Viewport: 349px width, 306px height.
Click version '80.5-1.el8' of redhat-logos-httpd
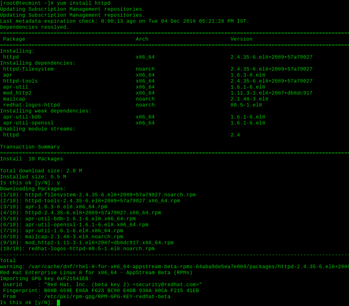tap(246, 105)
